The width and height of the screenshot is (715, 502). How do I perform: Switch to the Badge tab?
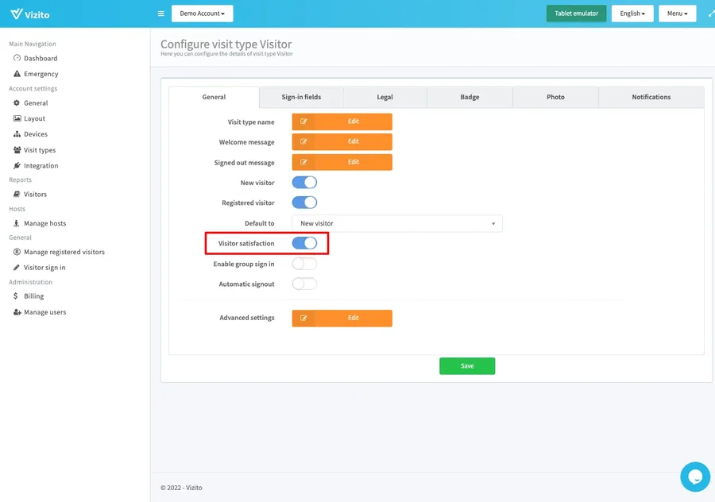coord(470,96)
